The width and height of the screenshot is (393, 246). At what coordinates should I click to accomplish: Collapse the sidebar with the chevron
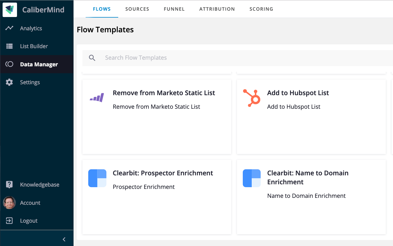(64, 239)
